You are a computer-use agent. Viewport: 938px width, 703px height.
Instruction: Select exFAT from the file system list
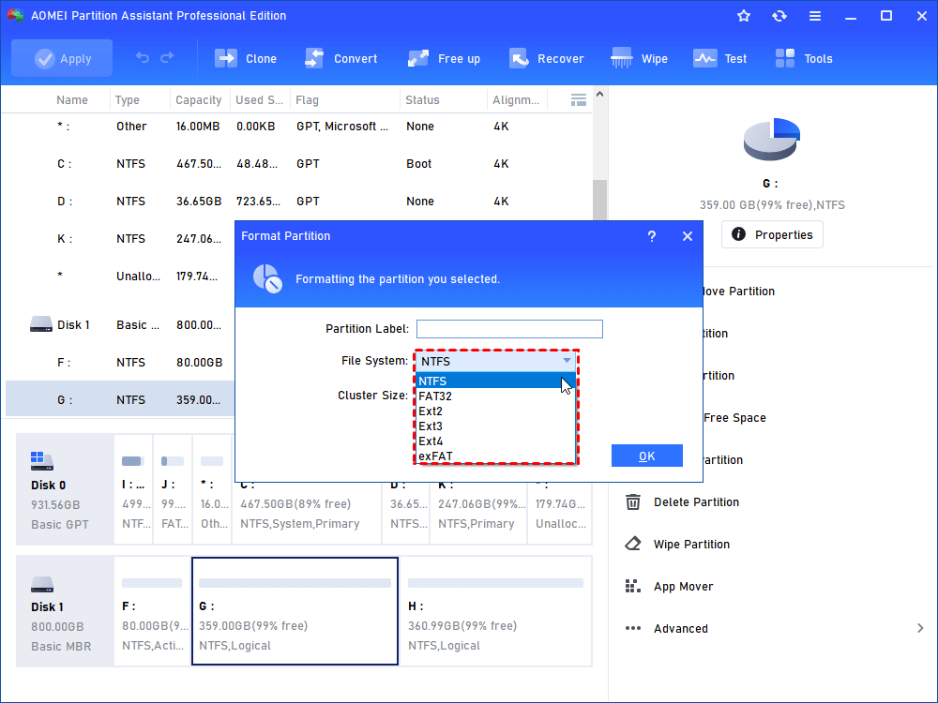point(495,456)
